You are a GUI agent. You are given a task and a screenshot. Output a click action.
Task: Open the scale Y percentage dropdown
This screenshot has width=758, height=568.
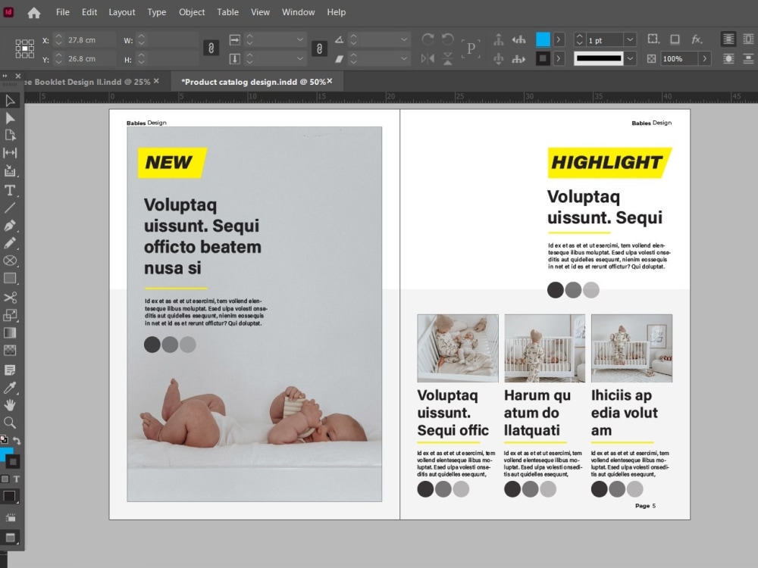tap(300, 58)
